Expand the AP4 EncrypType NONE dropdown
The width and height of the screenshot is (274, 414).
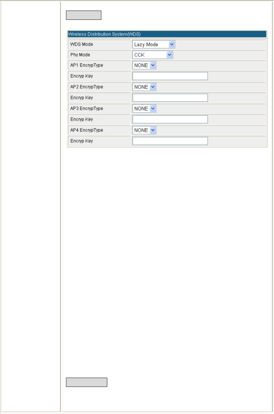pyautogui.click(x=144, y=130)
